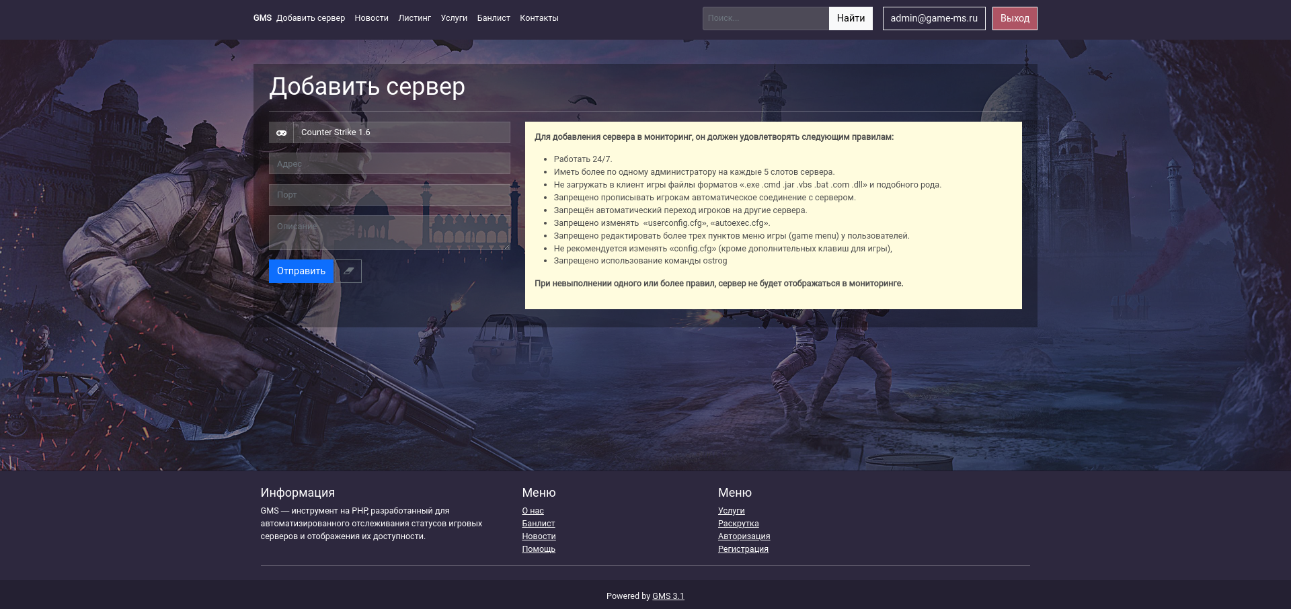The width and height of the screenshot is (1291, 609).
Task: Go to Новости in the top navigation
Action: point(372,18)
